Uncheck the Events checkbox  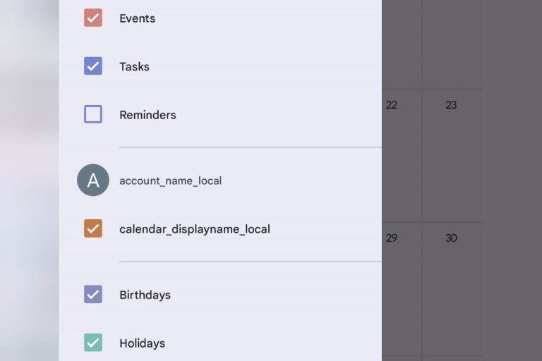pyautogui.click(x=93, y=18)
